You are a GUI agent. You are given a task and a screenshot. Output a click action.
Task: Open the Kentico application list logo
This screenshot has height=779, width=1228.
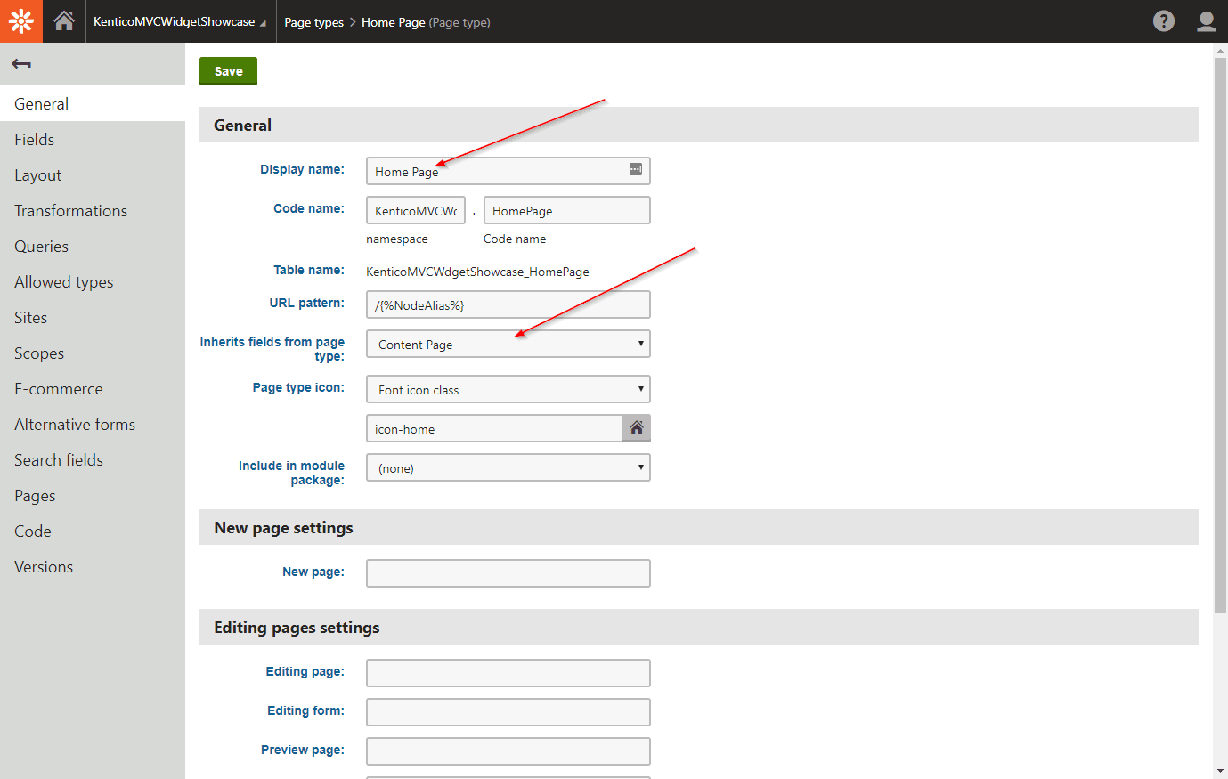pyautogui.click(x=21, y=21)
